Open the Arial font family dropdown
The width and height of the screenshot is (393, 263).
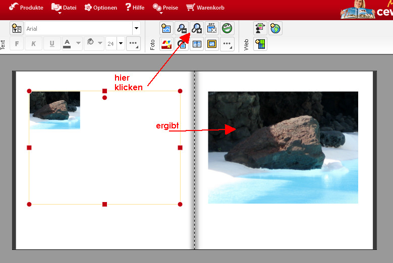(136, 29)
